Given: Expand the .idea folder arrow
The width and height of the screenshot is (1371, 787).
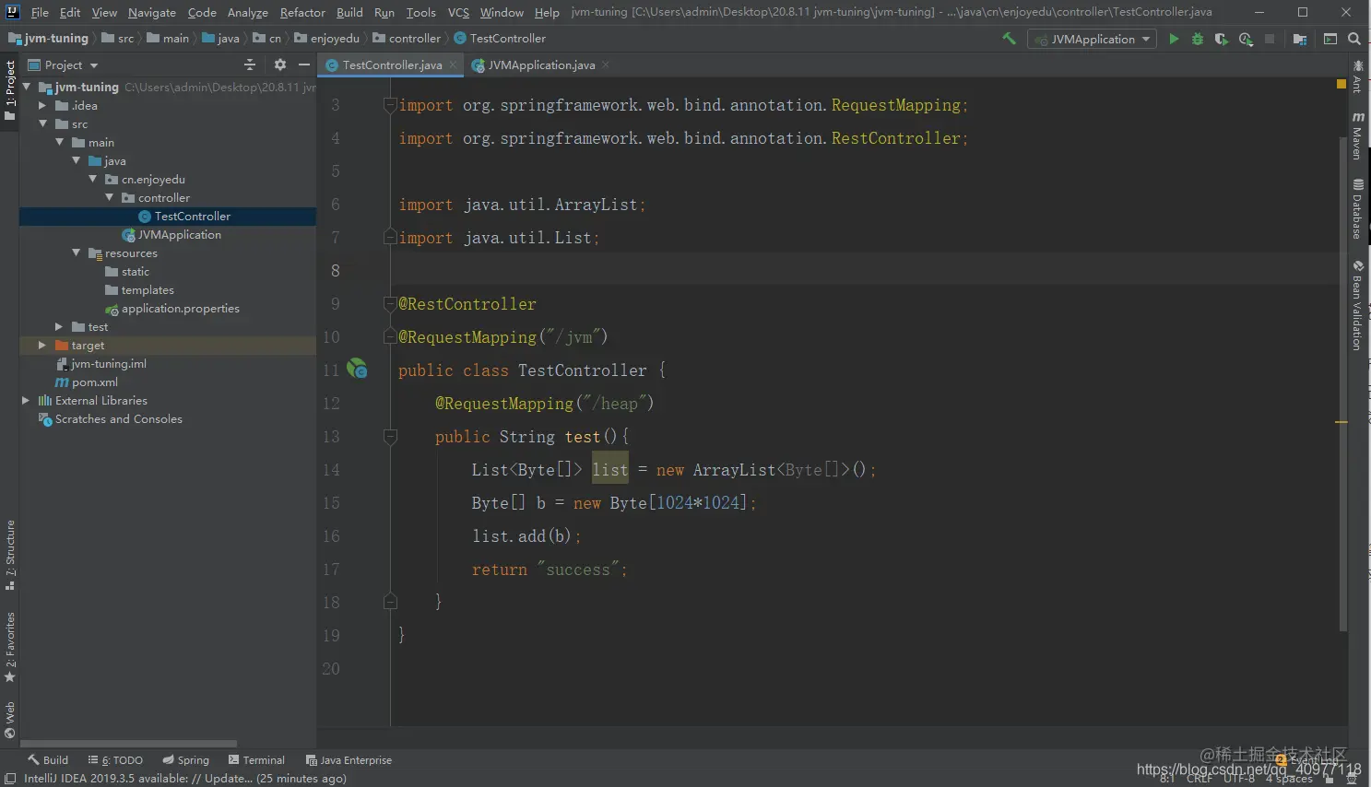Looking at the screenshot, I should (42, 105).
